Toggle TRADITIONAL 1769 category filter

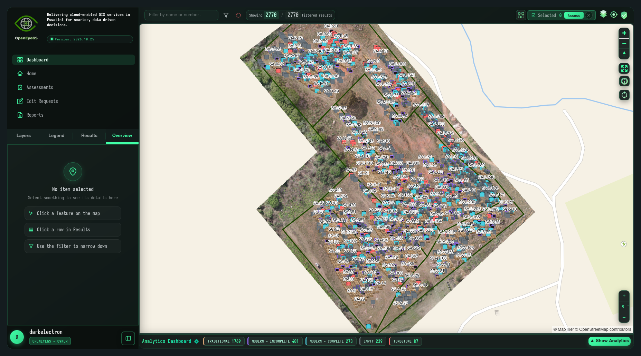tap(224, 341)
